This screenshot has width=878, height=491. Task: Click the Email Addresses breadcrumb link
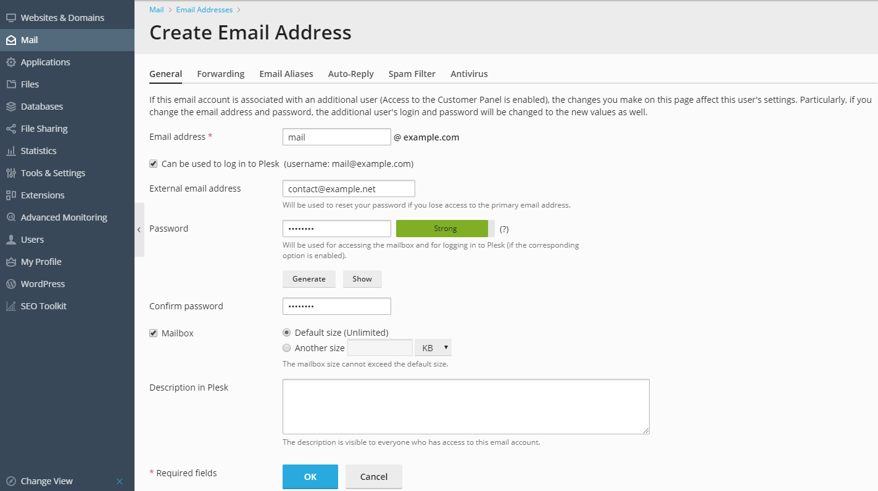(x=204, y=10)
